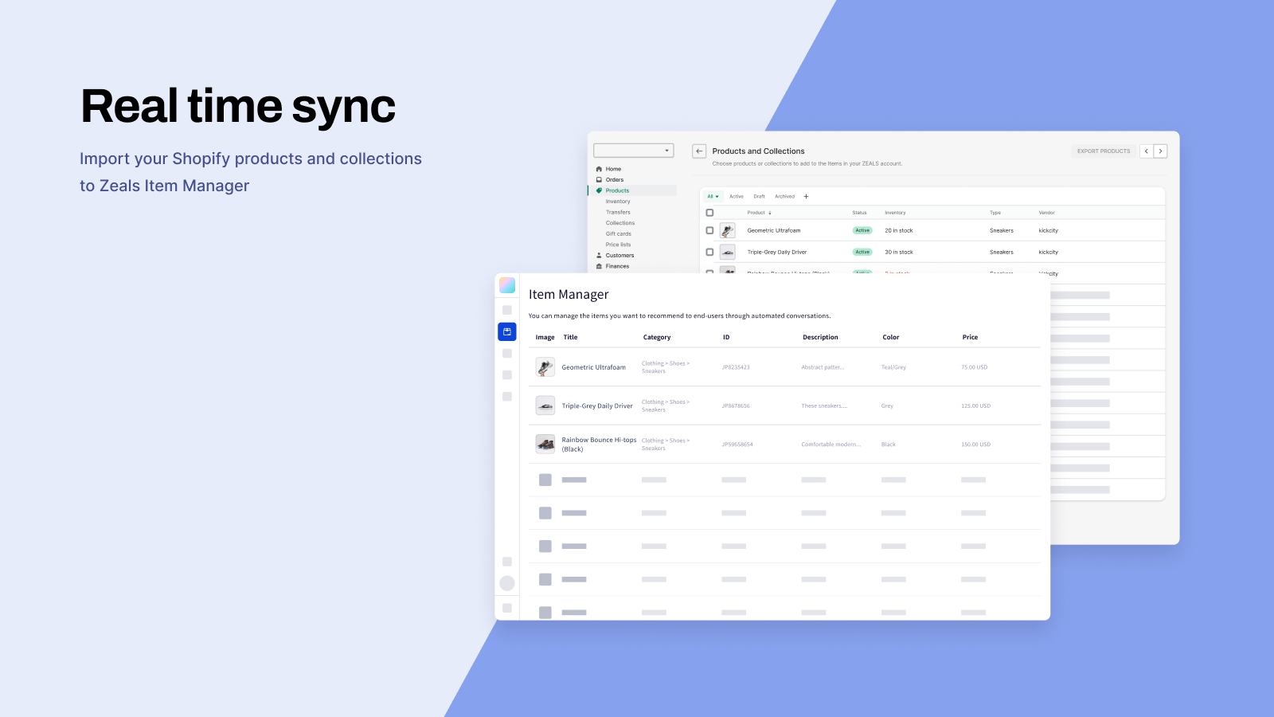Click Rainbow Bounce Hi-tops image in Item Manager
The width and height of the screenshot is (1274, 717).
545,444
